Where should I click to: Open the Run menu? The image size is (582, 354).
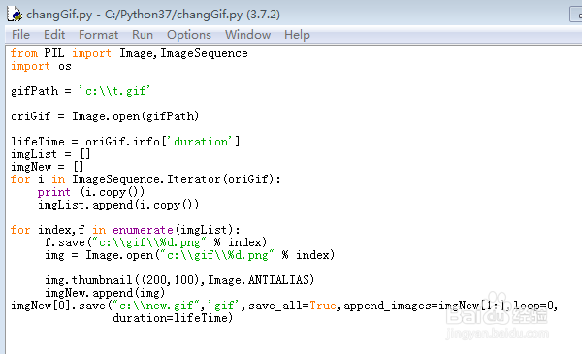pyautogui.click(x=143, y=35)
